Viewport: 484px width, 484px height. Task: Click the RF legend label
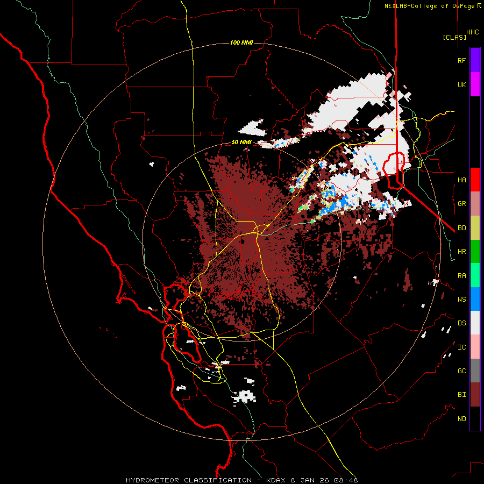pos(461,60)
